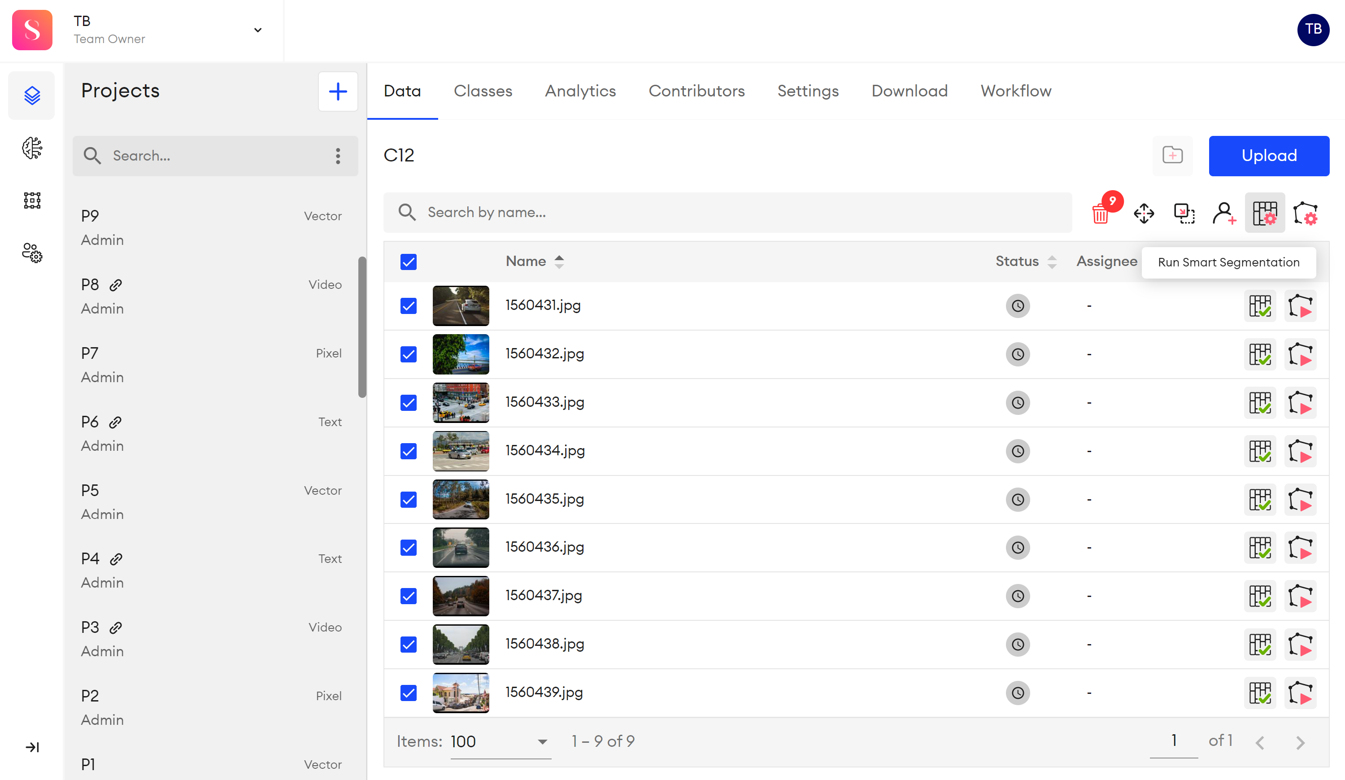The image size is (1345, 780).
Task: Uncheck the select-all header checkbox
Action: pos(408,261)
